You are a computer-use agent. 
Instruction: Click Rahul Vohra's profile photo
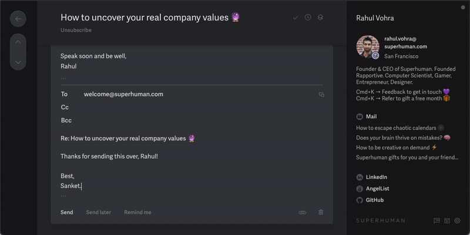click(x=368, y=47)
